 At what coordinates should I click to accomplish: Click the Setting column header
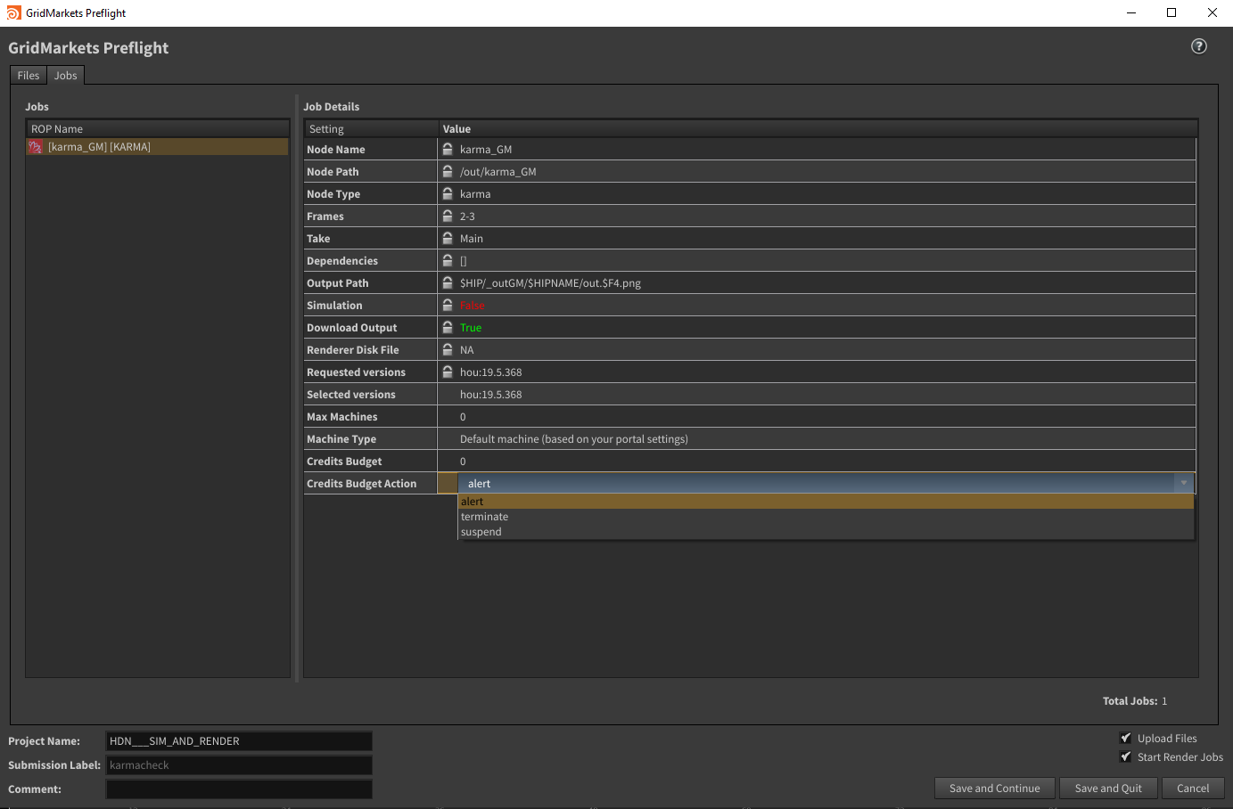[x=371, y=129]
